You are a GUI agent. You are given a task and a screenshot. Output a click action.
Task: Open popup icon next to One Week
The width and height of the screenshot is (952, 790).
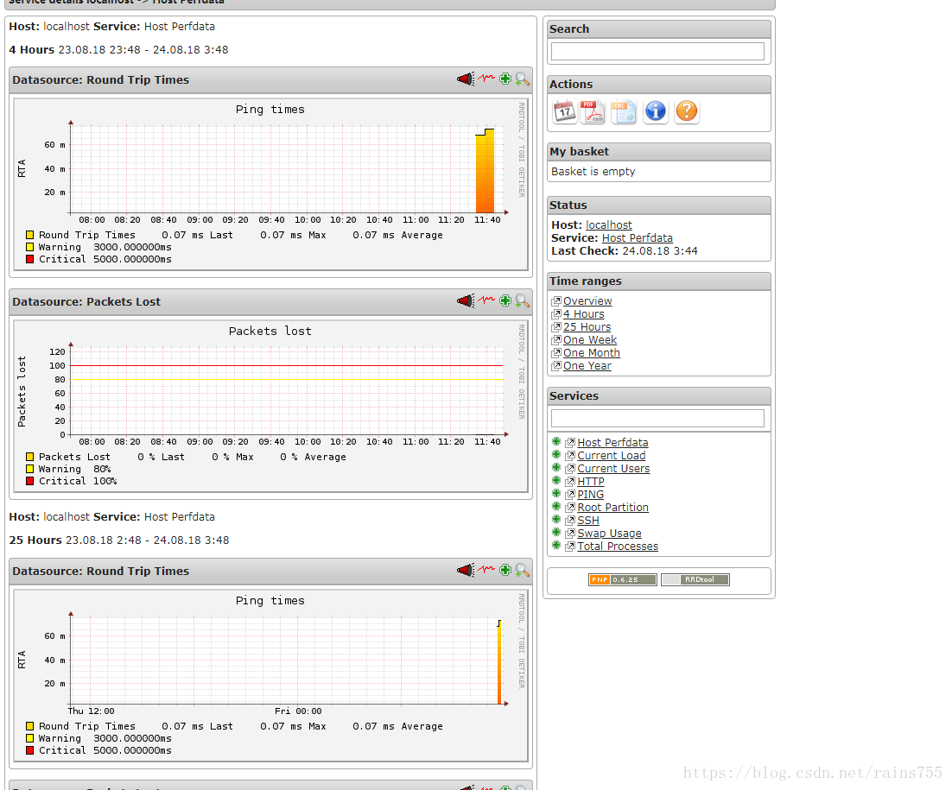click(x=556, y=340)
